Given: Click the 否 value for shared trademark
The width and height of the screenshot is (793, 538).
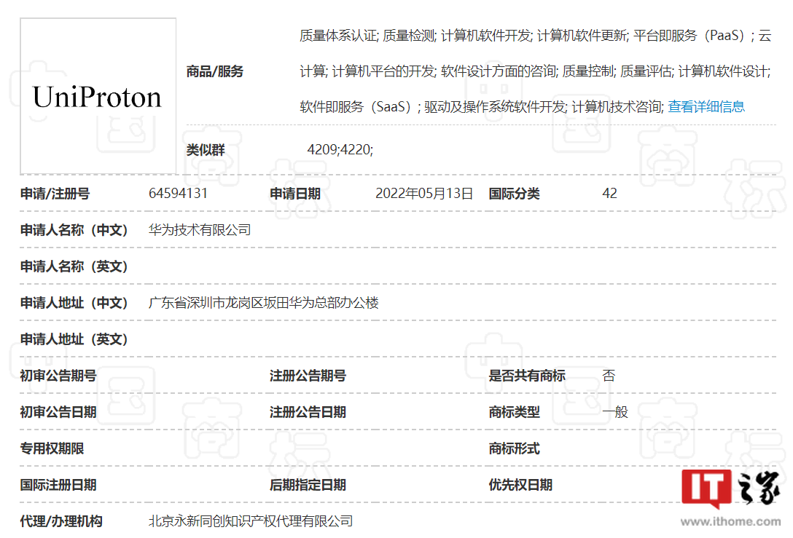Looking at the screenshot, I should click(609, 376).
